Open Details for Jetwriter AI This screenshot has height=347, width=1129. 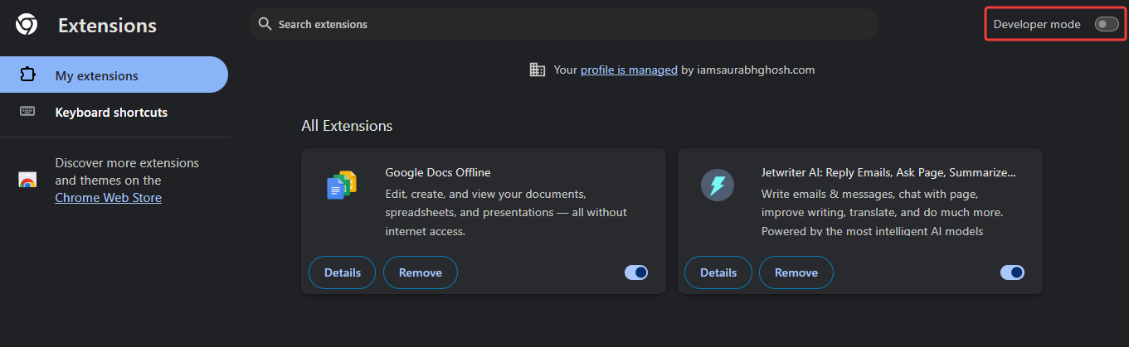coord(718,272)
